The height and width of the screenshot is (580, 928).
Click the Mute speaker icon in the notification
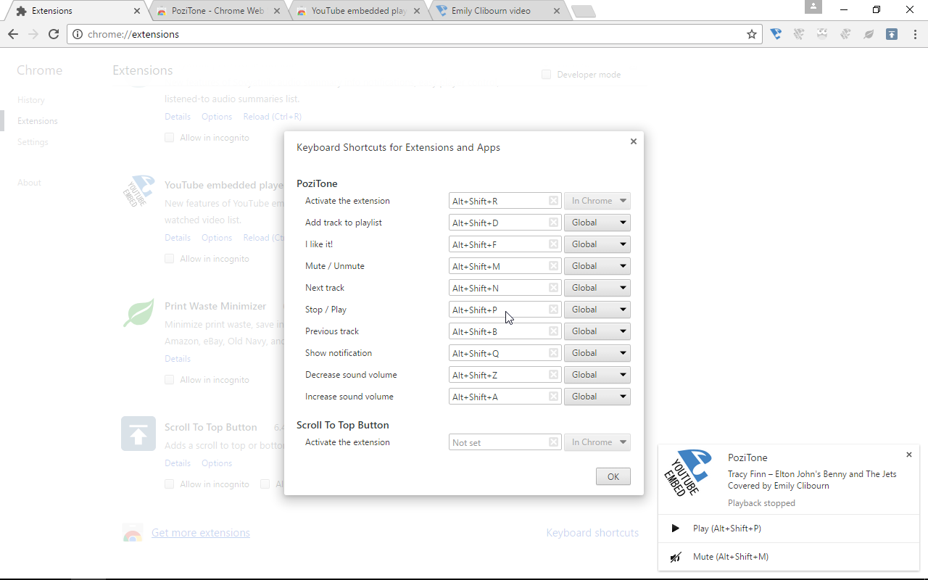[x=676, y=557]
